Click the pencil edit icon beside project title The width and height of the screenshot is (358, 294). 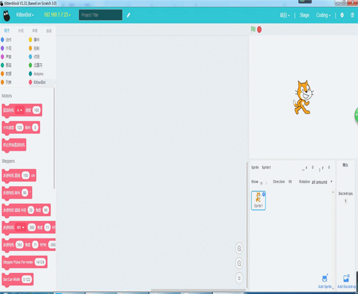pos(128,15)
